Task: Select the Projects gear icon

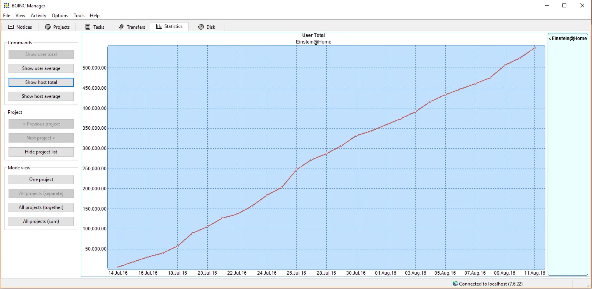Action: [48, 27]
